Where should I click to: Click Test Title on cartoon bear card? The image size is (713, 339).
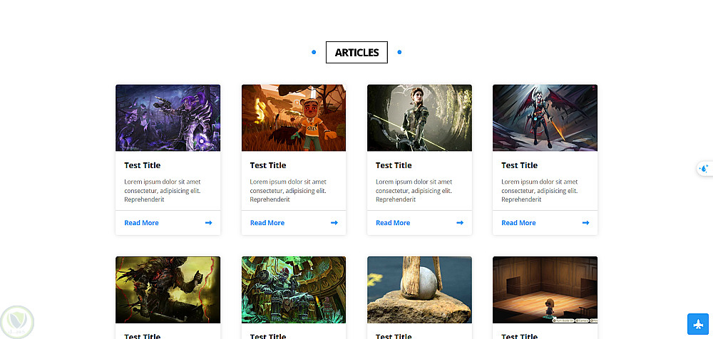coord(268,165)
